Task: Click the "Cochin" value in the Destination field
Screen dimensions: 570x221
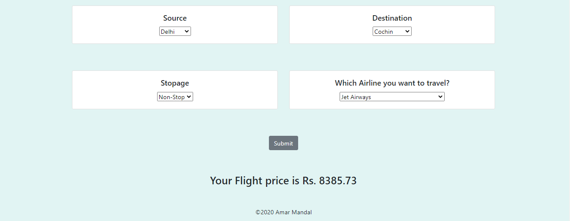Action: pyautogui.click(x=384, y=32)
